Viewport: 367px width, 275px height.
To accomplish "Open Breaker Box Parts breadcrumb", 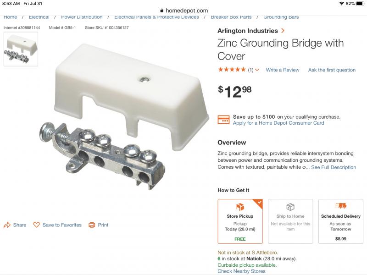I will coord(231,17).
